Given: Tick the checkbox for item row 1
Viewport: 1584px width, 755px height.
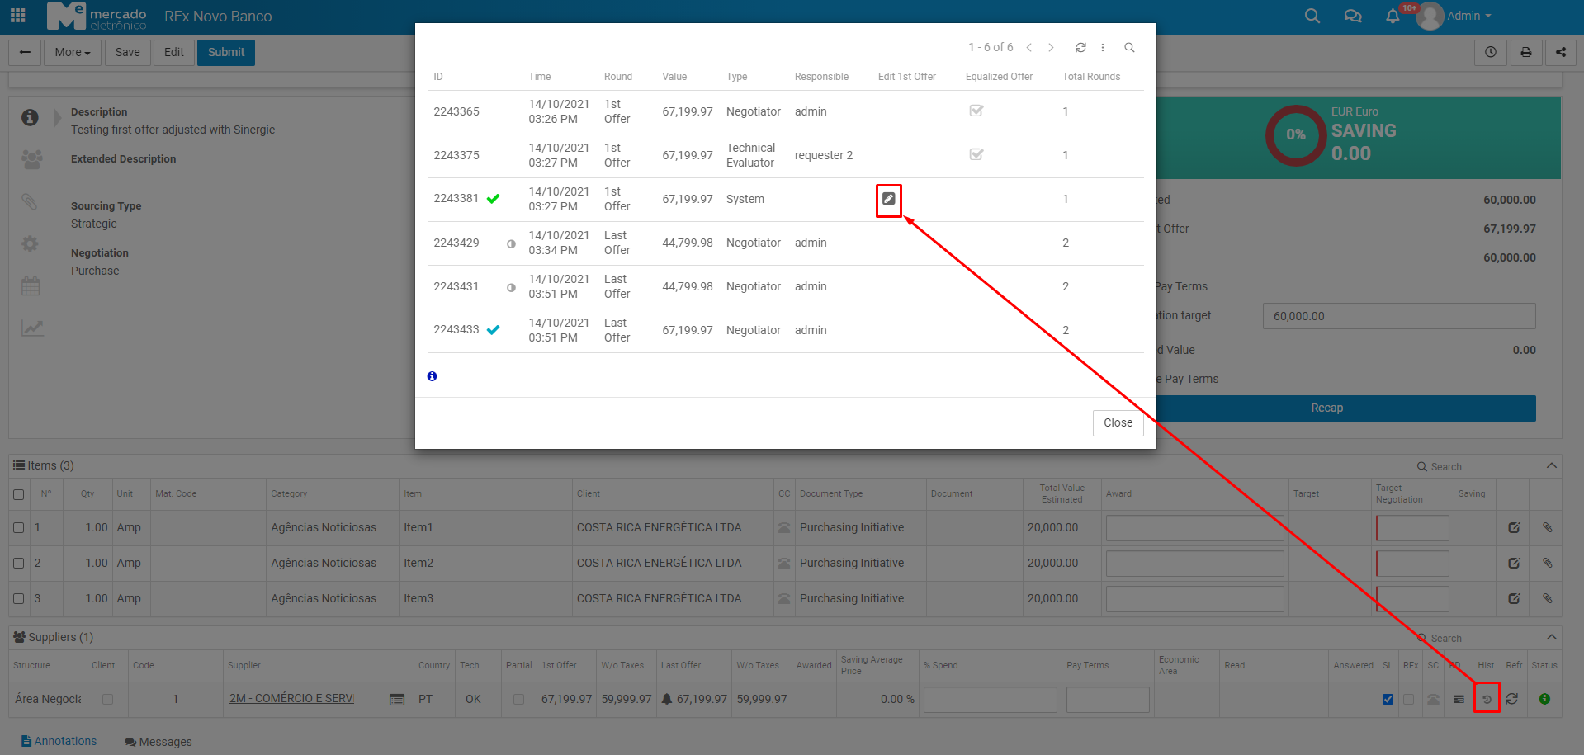Looking at the screenshot, I should click(x=19, y=528).
